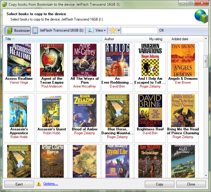Open the View dropdown menu
The image size is (211, 192).
(x=100, y=30)
